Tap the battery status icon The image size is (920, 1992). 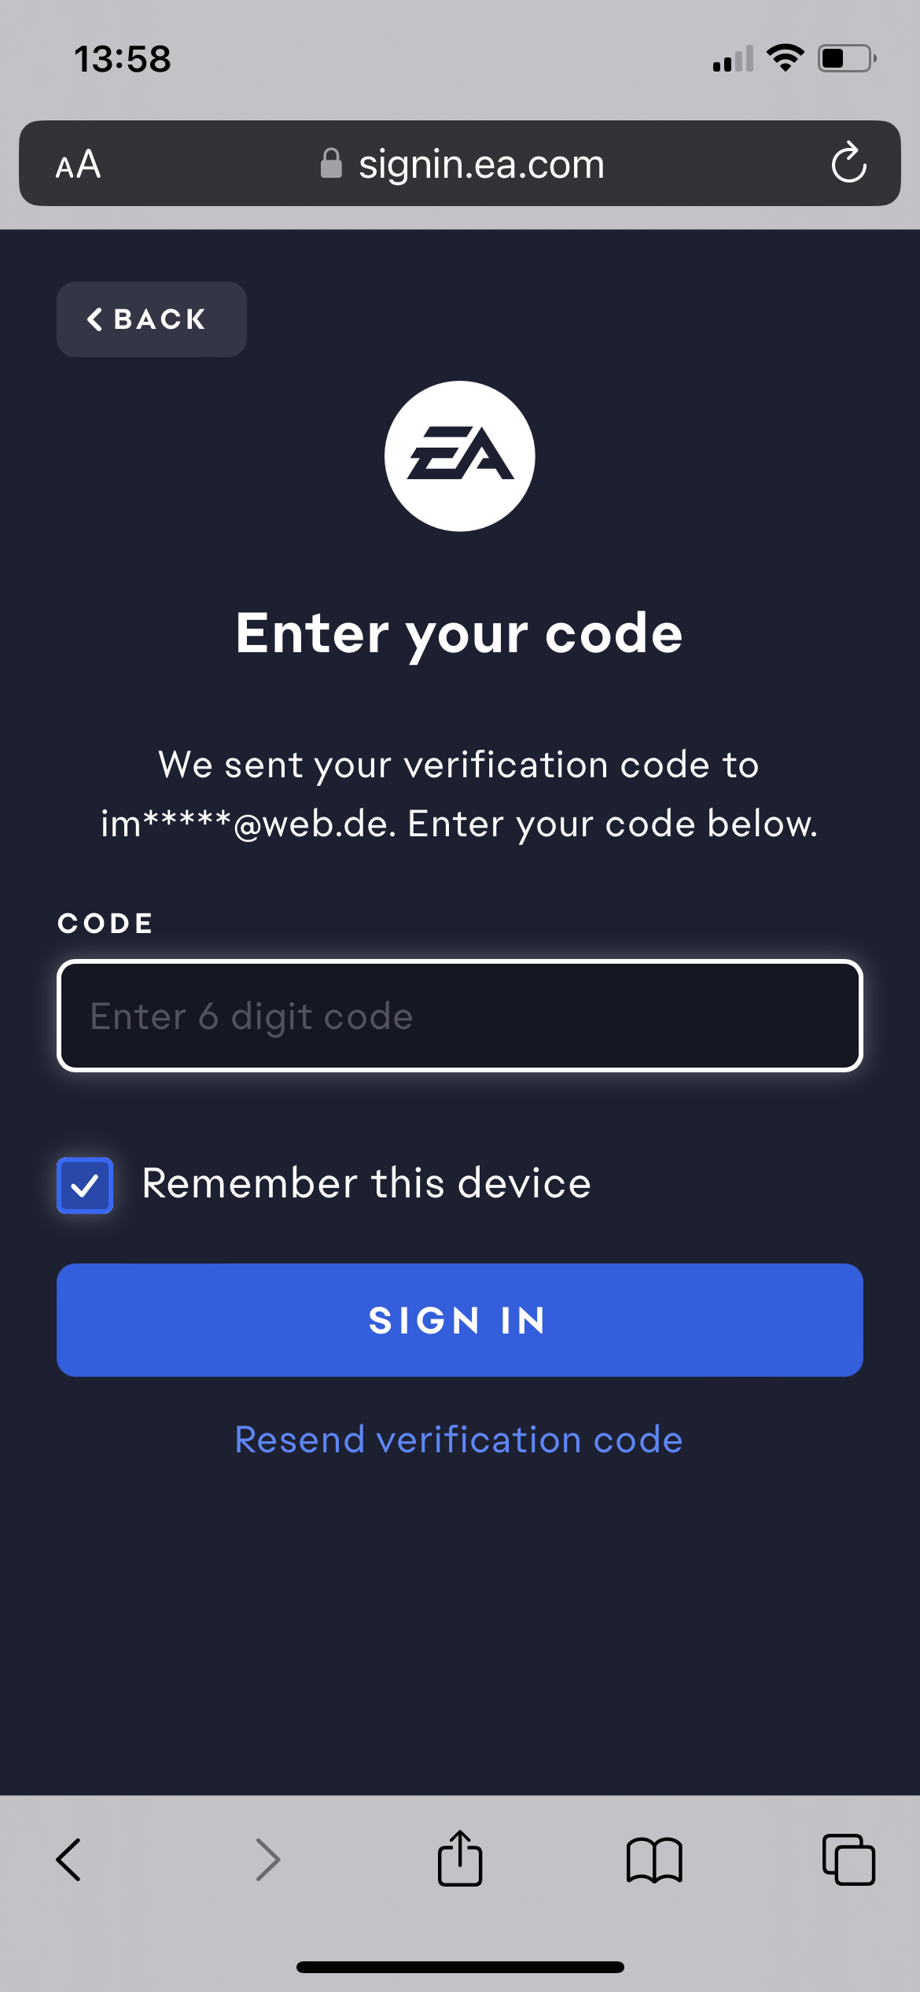tap(847, 58)
